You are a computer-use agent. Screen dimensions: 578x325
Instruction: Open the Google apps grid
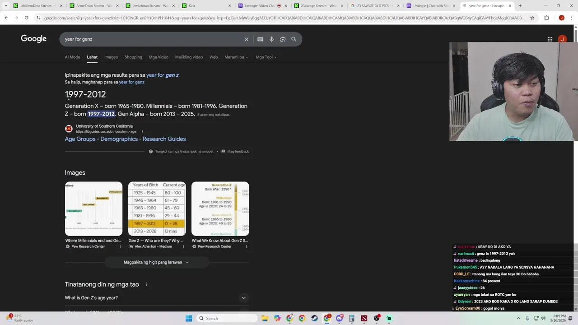point(550,39)
